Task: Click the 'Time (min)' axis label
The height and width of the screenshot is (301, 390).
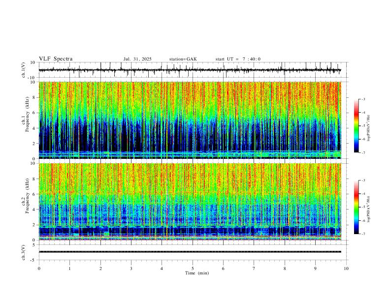Action: 197,273
